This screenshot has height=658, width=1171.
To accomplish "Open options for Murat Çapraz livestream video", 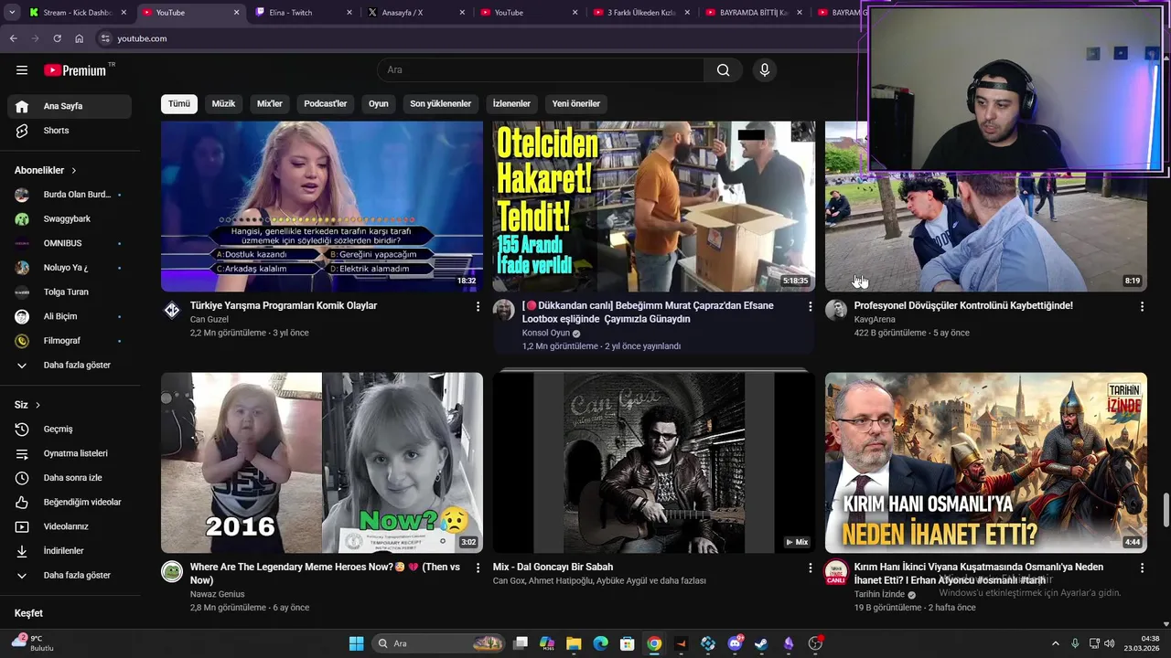I will (810, 307).
